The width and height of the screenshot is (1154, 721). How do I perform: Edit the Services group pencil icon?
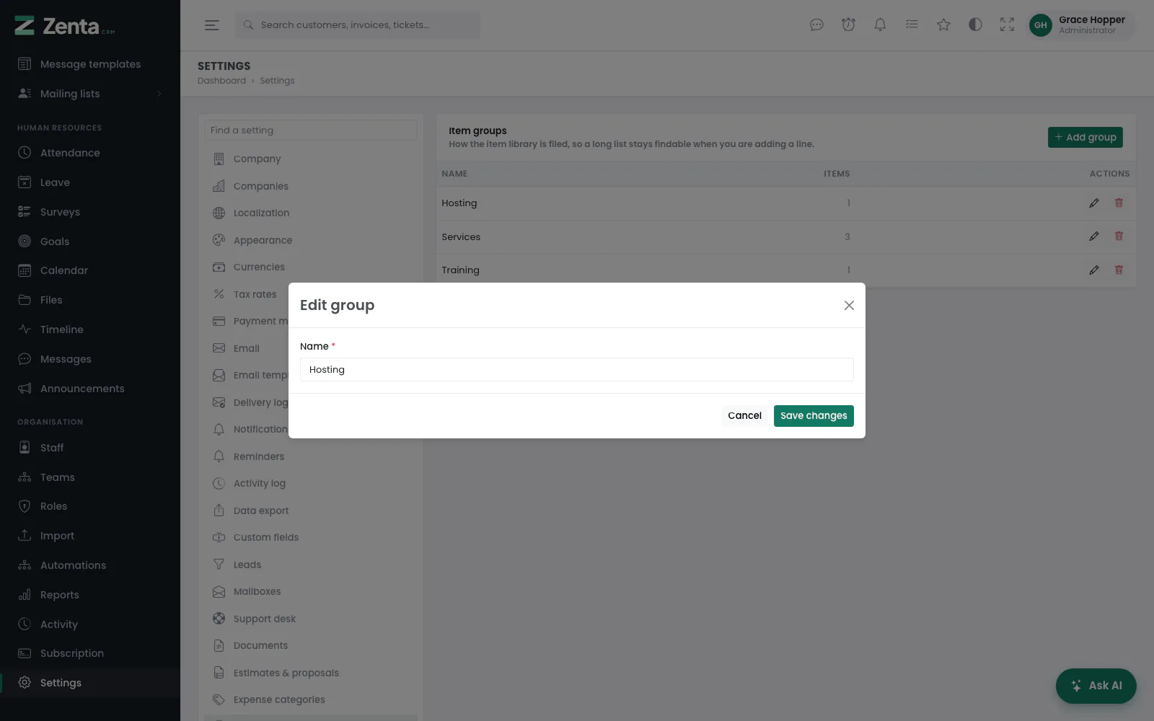[x=1094, y=236]
